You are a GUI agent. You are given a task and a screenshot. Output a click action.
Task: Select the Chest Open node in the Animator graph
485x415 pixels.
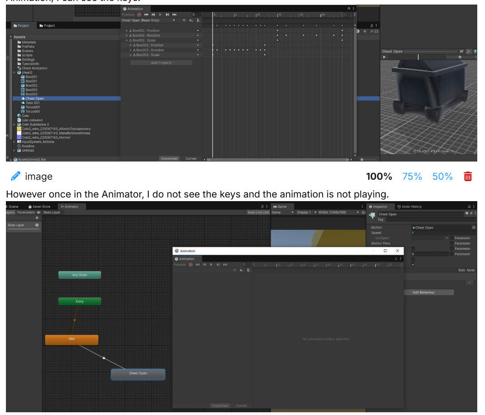click(138, 374)
